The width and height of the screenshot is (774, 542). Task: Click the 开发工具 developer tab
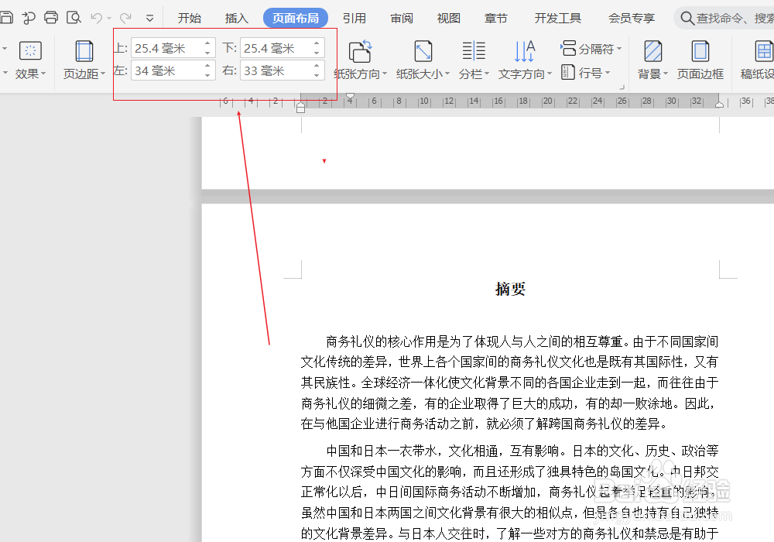tap(557, 17)
